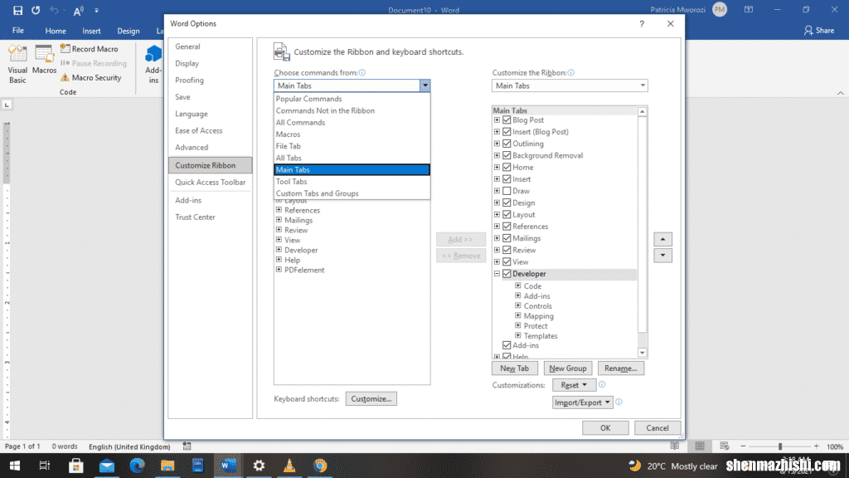Click Zoom In plus button in status bar
This screenshot has width=849, height=478.
[817, 446]
